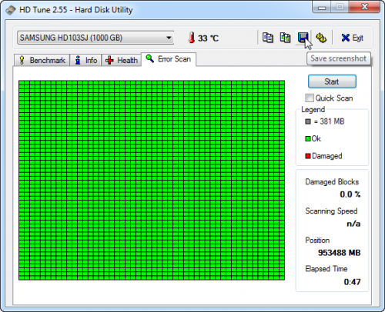Click the 953488 MB position value
Screen dimensions: 385x312
[x=339, y=253]
